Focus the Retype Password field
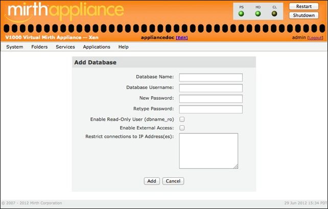 [211, 109]
